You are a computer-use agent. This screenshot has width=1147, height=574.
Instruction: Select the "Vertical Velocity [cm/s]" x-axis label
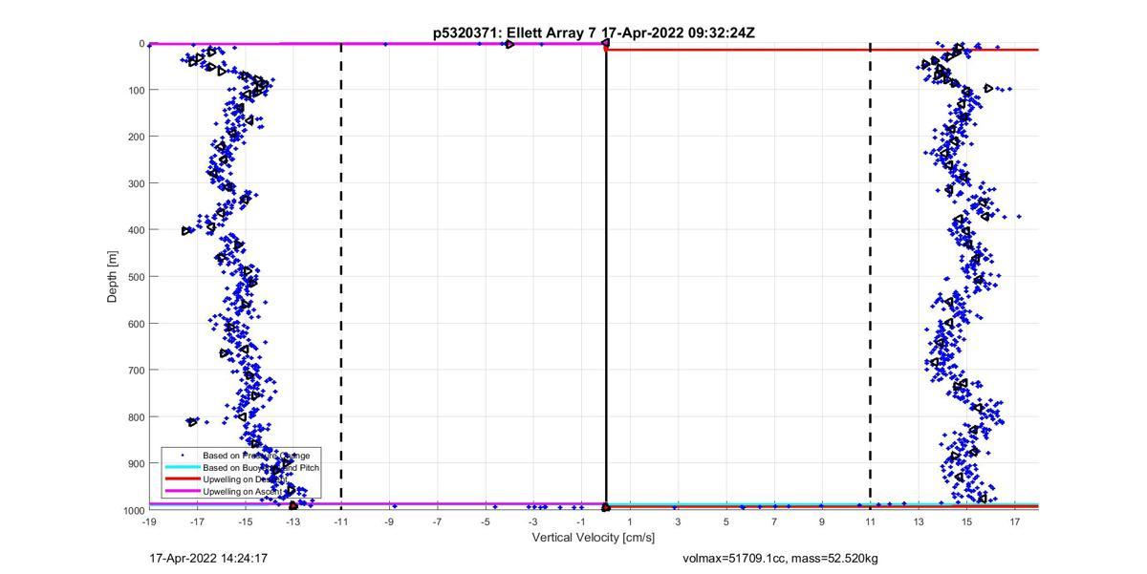pyautogui.click(x=594, y=538)
